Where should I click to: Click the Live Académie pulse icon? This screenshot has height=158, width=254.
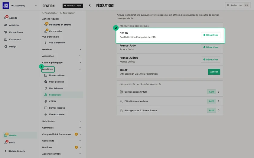(46, 114)
